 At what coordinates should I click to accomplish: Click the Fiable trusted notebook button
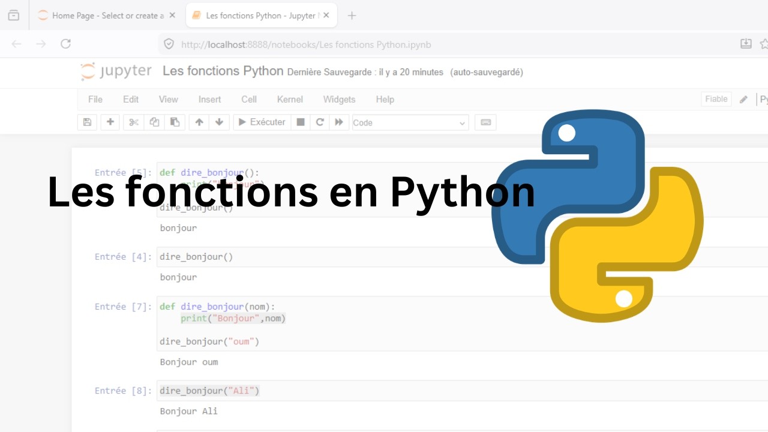coord(716,100)
